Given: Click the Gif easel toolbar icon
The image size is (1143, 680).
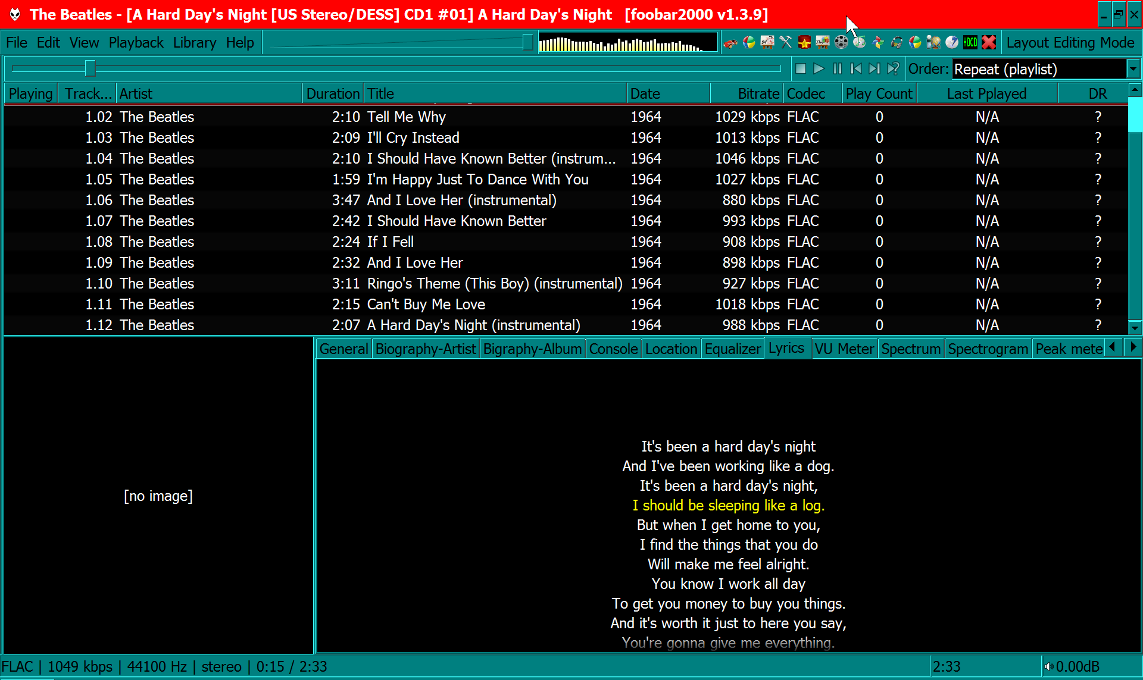Looking at the screenshot, I should (767, 42).
